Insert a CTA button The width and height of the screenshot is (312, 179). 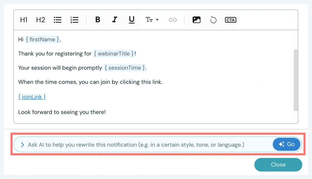pos(231,20)
